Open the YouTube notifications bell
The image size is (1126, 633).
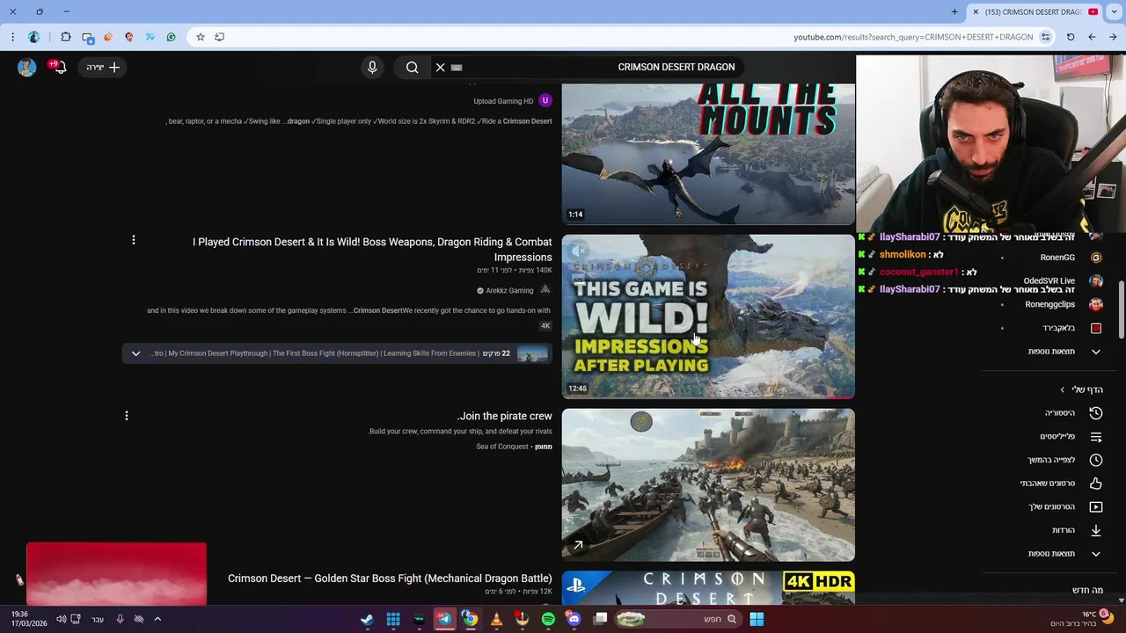[59, 67]
